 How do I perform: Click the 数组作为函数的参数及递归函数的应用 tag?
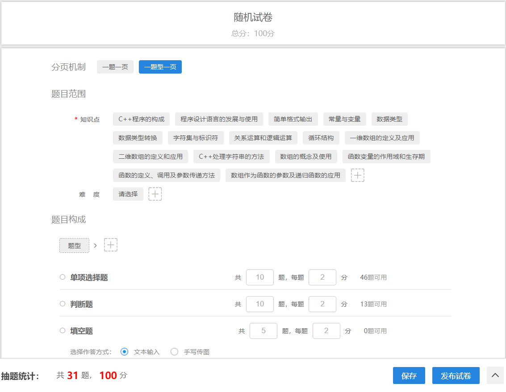285,175
